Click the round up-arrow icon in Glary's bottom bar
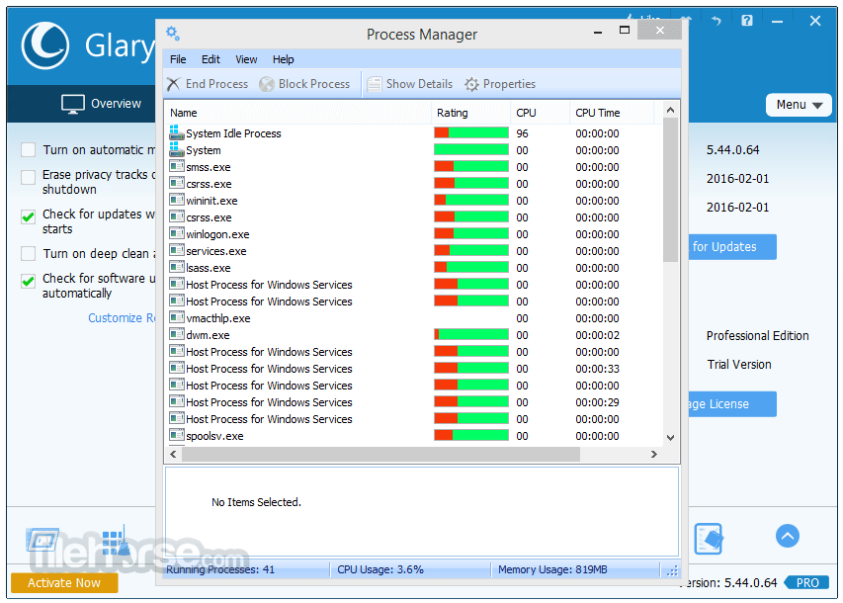The image size is (843, 603). click(x=787, y=536)
